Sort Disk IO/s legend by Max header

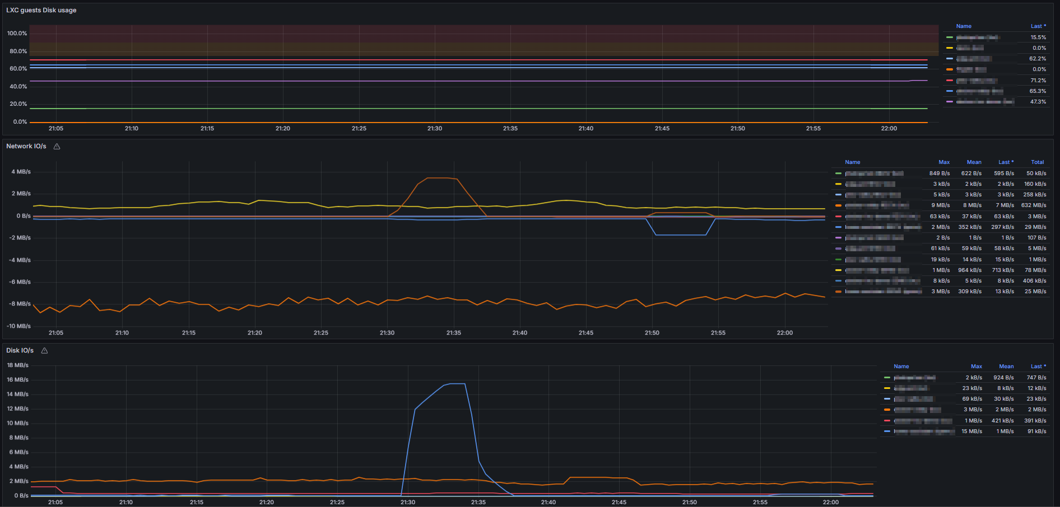[x=977, y=367]
